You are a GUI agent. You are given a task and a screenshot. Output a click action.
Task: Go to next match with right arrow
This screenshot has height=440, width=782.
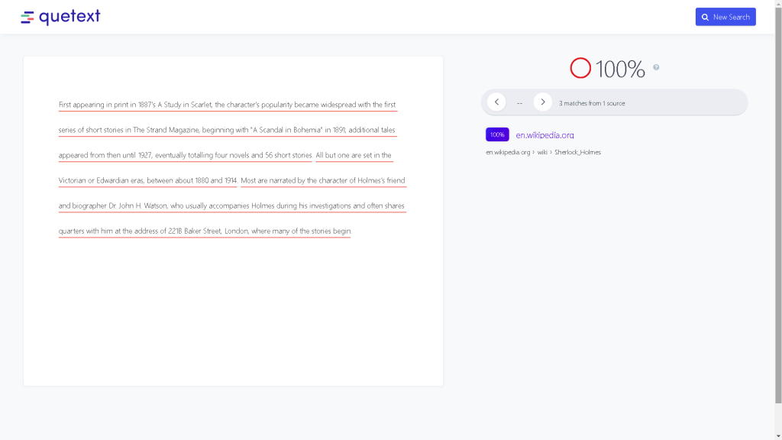click(542, 102)
